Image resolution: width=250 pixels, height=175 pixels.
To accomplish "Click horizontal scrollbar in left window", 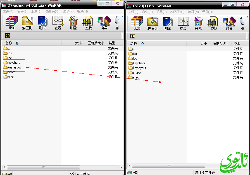I will 43,167.
